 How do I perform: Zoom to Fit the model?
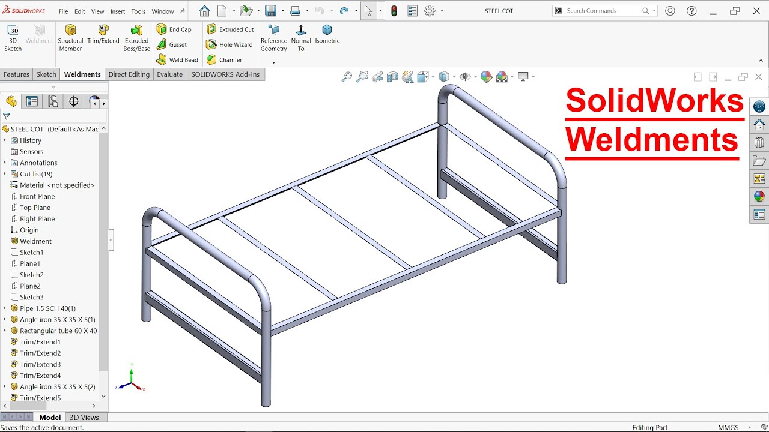(x=347, y=77)
